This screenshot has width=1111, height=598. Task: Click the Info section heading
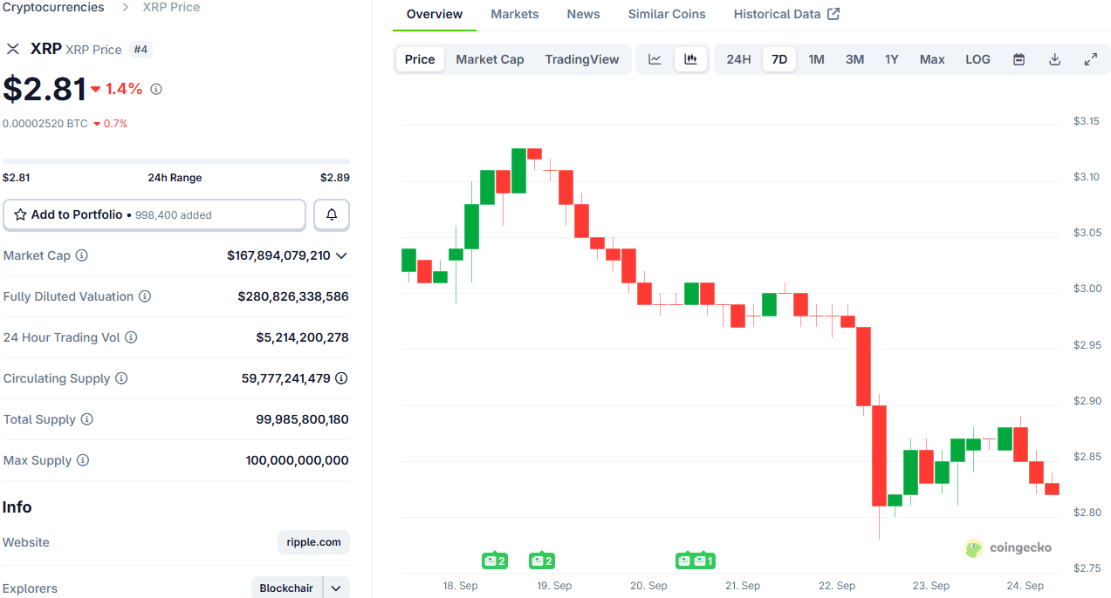(17, 507)
